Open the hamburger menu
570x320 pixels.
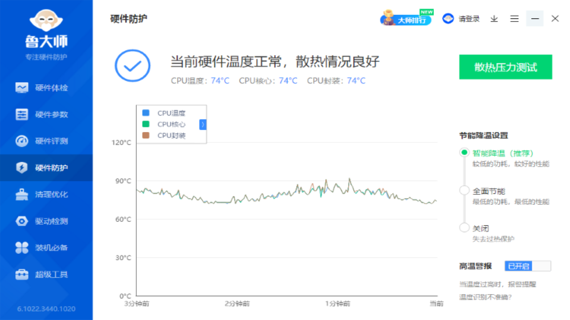tap(514, 19)
